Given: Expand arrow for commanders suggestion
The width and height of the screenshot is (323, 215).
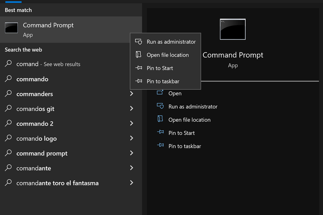Looking at the screenshot, I should click(132, 94).
